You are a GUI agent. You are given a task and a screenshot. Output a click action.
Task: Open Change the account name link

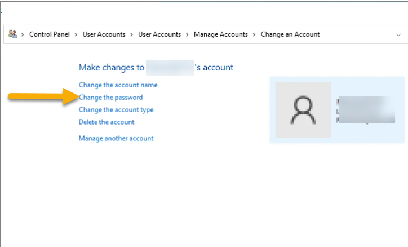pyautogui.click(x=118, y=85)
